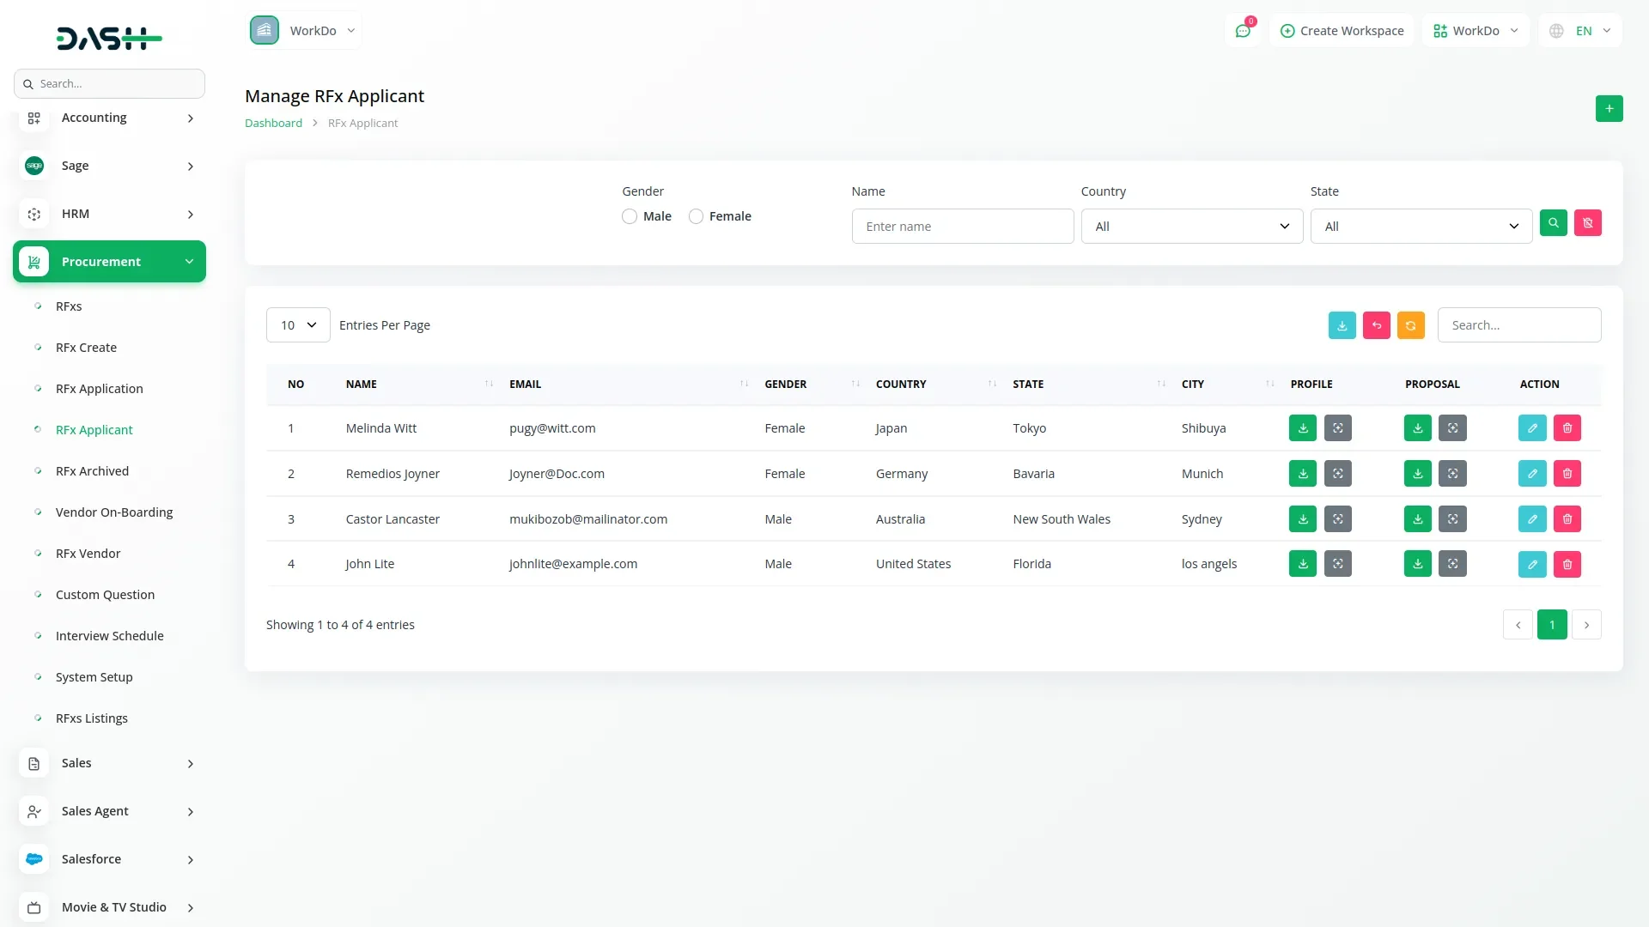This screenshot has width=1649, height=927.
Task: Click the Enter name input field
Action: (x=962, y=227)
